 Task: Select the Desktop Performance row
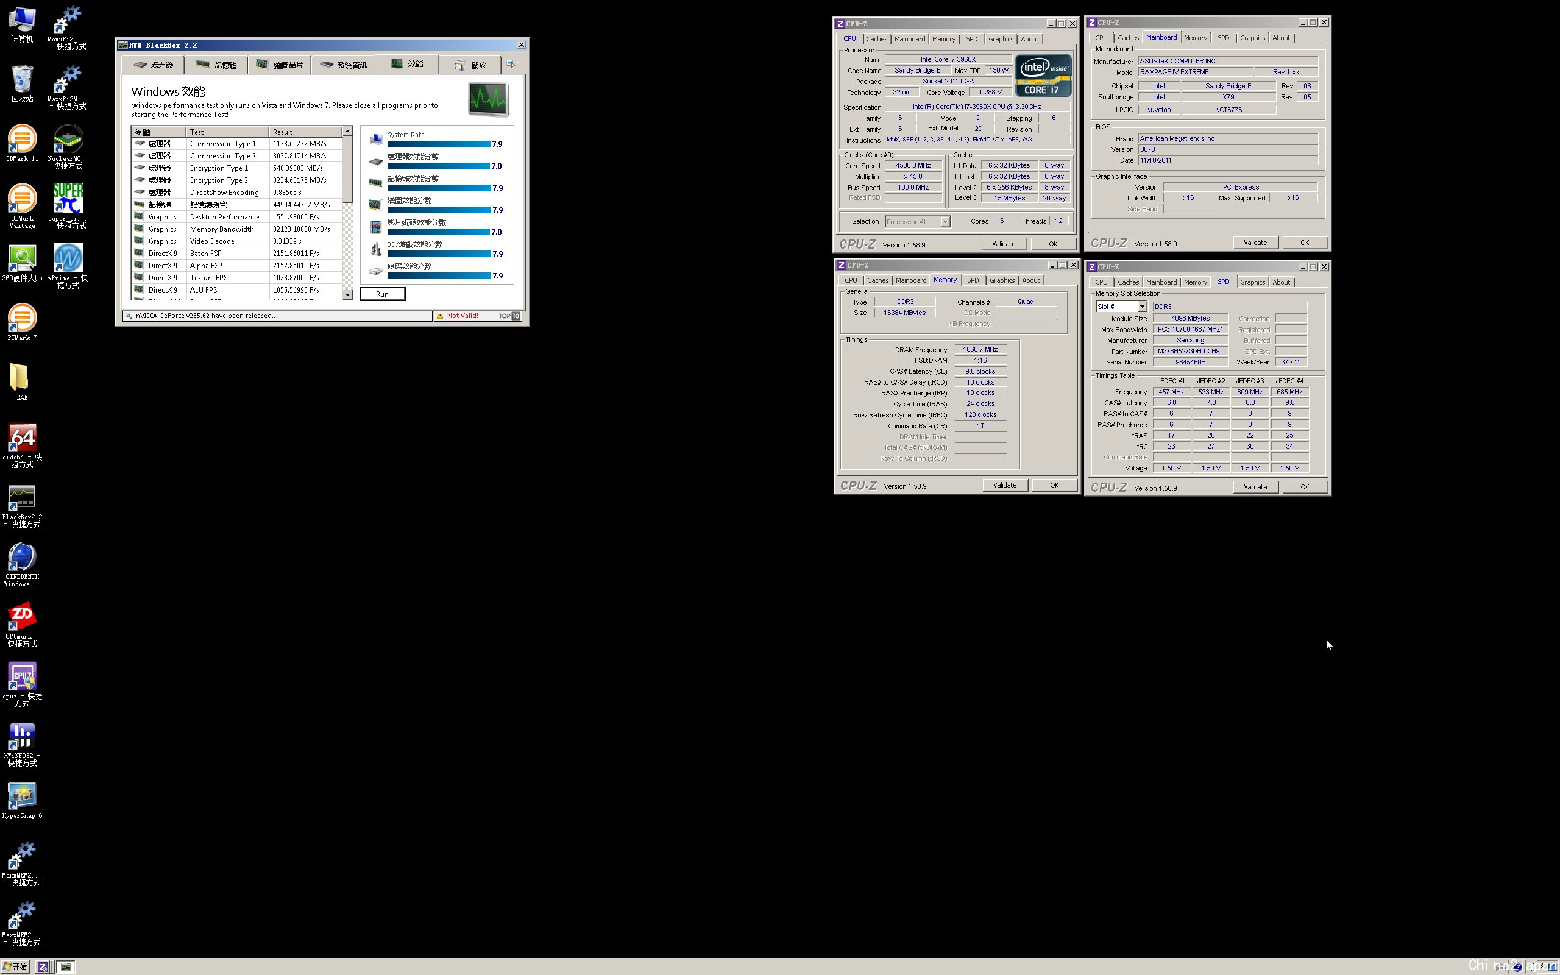pos(236,218)
